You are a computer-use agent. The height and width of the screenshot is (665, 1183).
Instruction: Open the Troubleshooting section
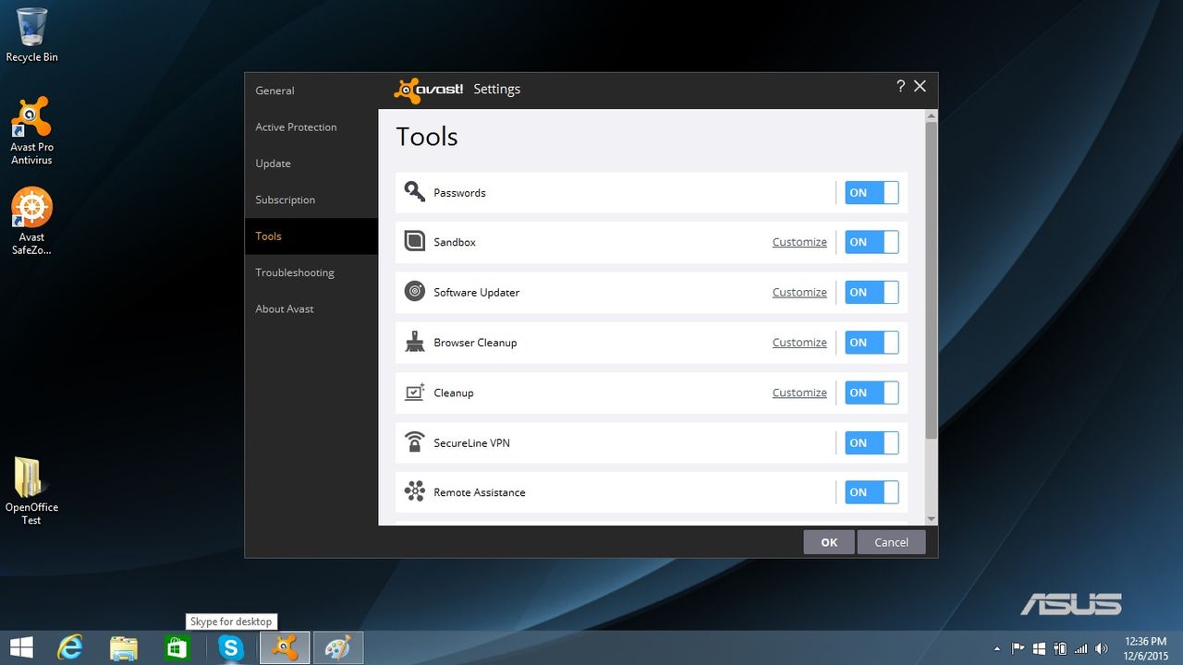tap(311, 272)
